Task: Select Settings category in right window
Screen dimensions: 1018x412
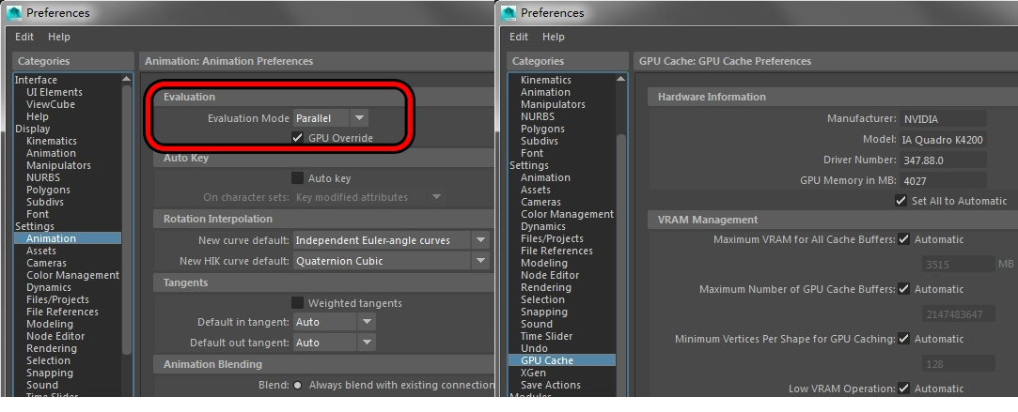Action: (528, 165)
